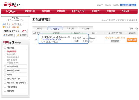Image resolution: width=139 pixels, height=100 pixels.
Task: Select 콘텐트 학습 in sidebar
Action: [11, 54]
